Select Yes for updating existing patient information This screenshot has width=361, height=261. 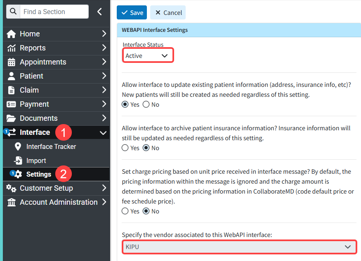click(125, 105)
